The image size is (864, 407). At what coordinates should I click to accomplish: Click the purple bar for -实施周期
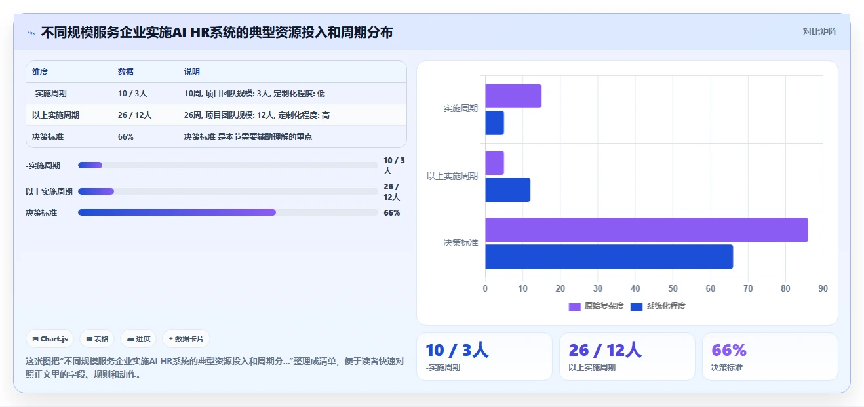[x=513, y=96]
